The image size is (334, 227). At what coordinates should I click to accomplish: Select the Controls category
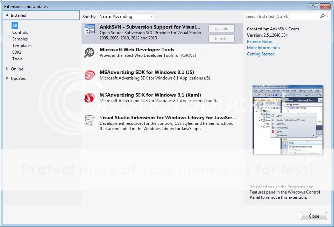(x=20, y=32)
